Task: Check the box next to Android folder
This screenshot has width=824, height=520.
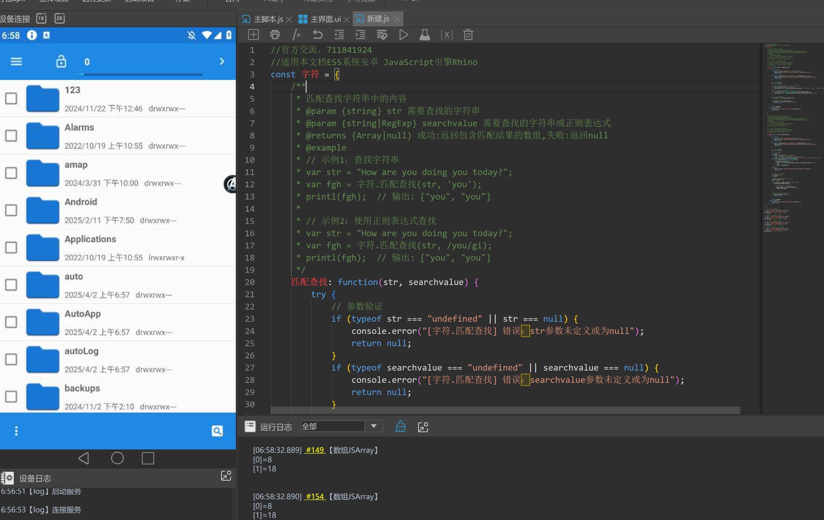Action: (x=11, y=210)
